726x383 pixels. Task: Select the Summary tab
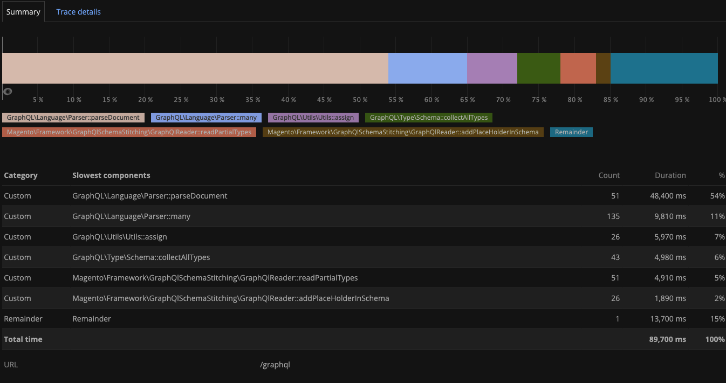point(23,12)
